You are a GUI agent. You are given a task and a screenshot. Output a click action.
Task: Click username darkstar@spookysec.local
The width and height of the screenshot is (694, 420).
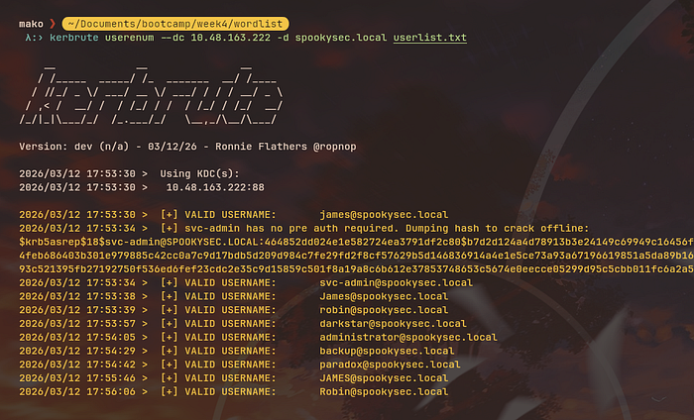pyautogui.click(x=393, y=324)
